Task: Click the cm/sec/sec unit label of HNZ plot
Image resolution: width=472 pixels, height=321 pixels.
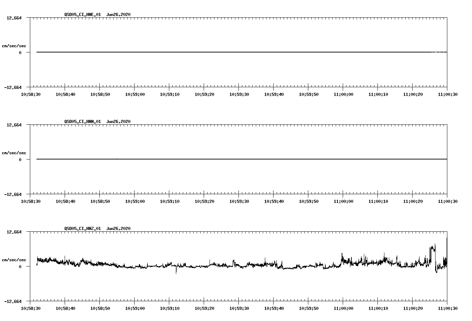Action: [14, 260]
